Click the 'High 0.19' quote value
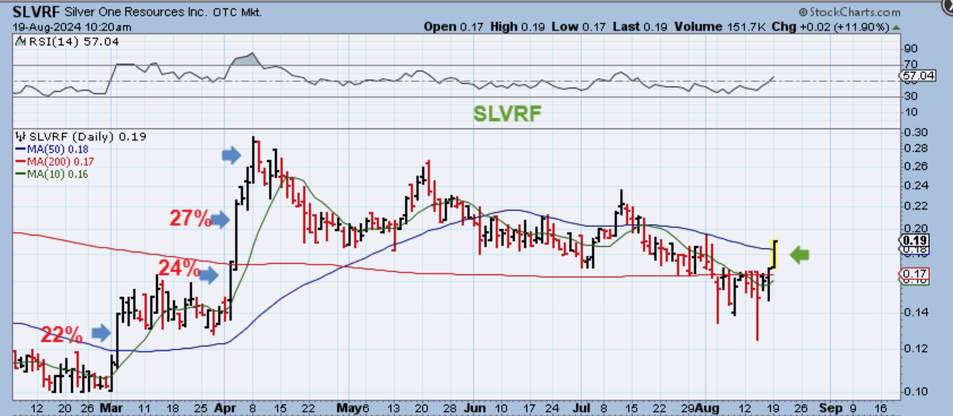The width and height of the screenshot is (953, 416). click(x=517, y=27)
